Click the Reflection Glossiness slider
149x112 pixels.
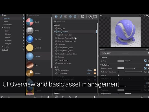point(133,72)
